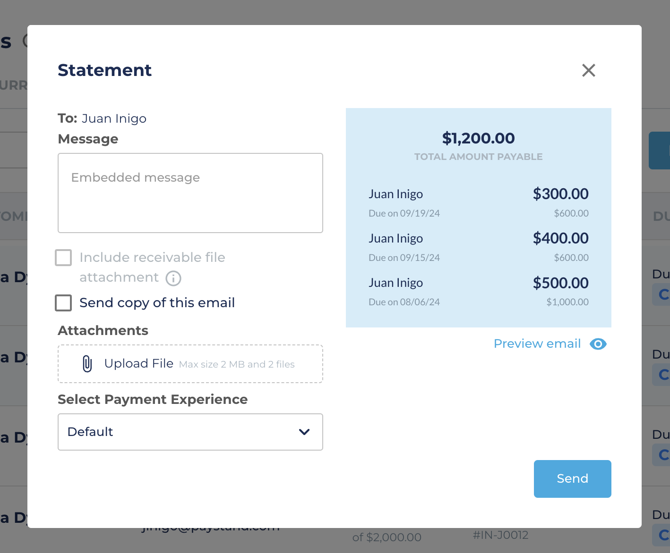The height and width of the screenshot is (553, 670).
Task: Expand the Default dropdown chevron
Action: click(x=304, y=432)
